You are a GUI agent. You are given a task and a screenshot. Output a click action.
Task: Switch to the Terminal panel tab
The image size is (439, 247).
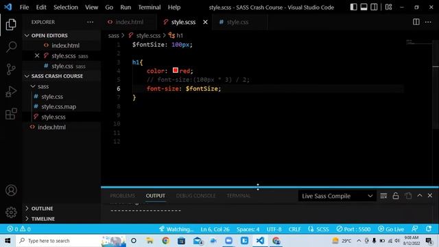239,196
